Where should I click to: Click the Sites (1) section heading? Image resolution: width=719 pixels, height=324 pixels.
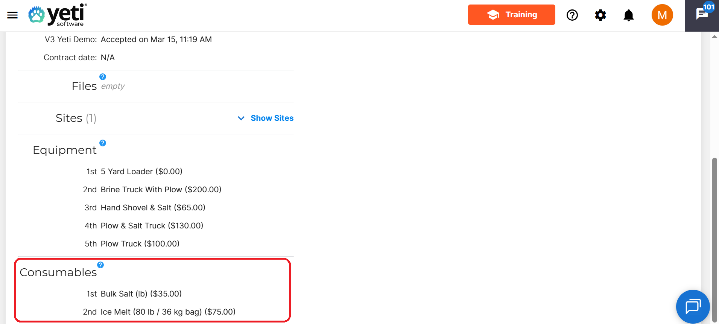(76, 118)
